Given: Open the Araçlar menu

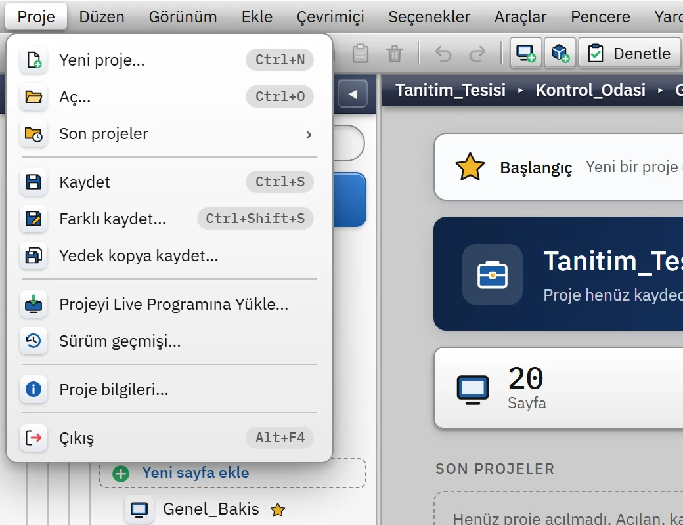Looking at the screenshot, I should tap(520, 17).
